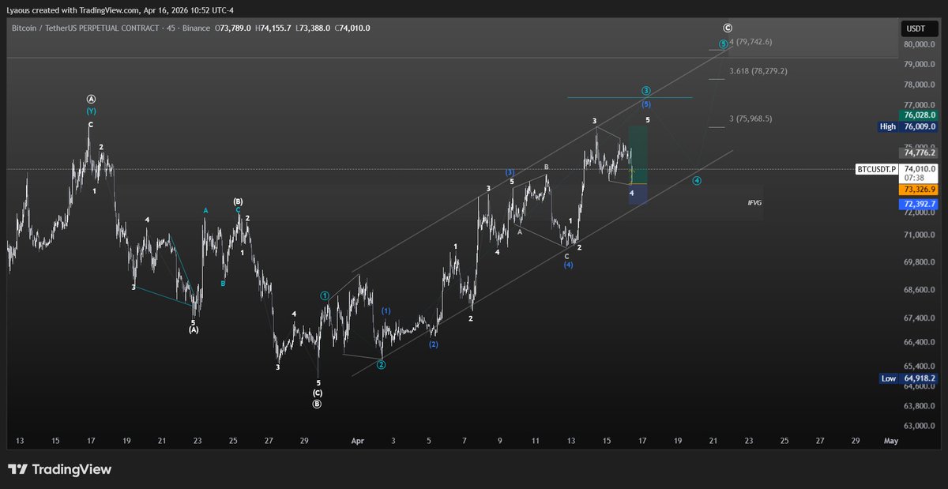The height and width of the screenshot is (489, 948).
Task: Click the IFVG zone label
Action: [754, 203]
